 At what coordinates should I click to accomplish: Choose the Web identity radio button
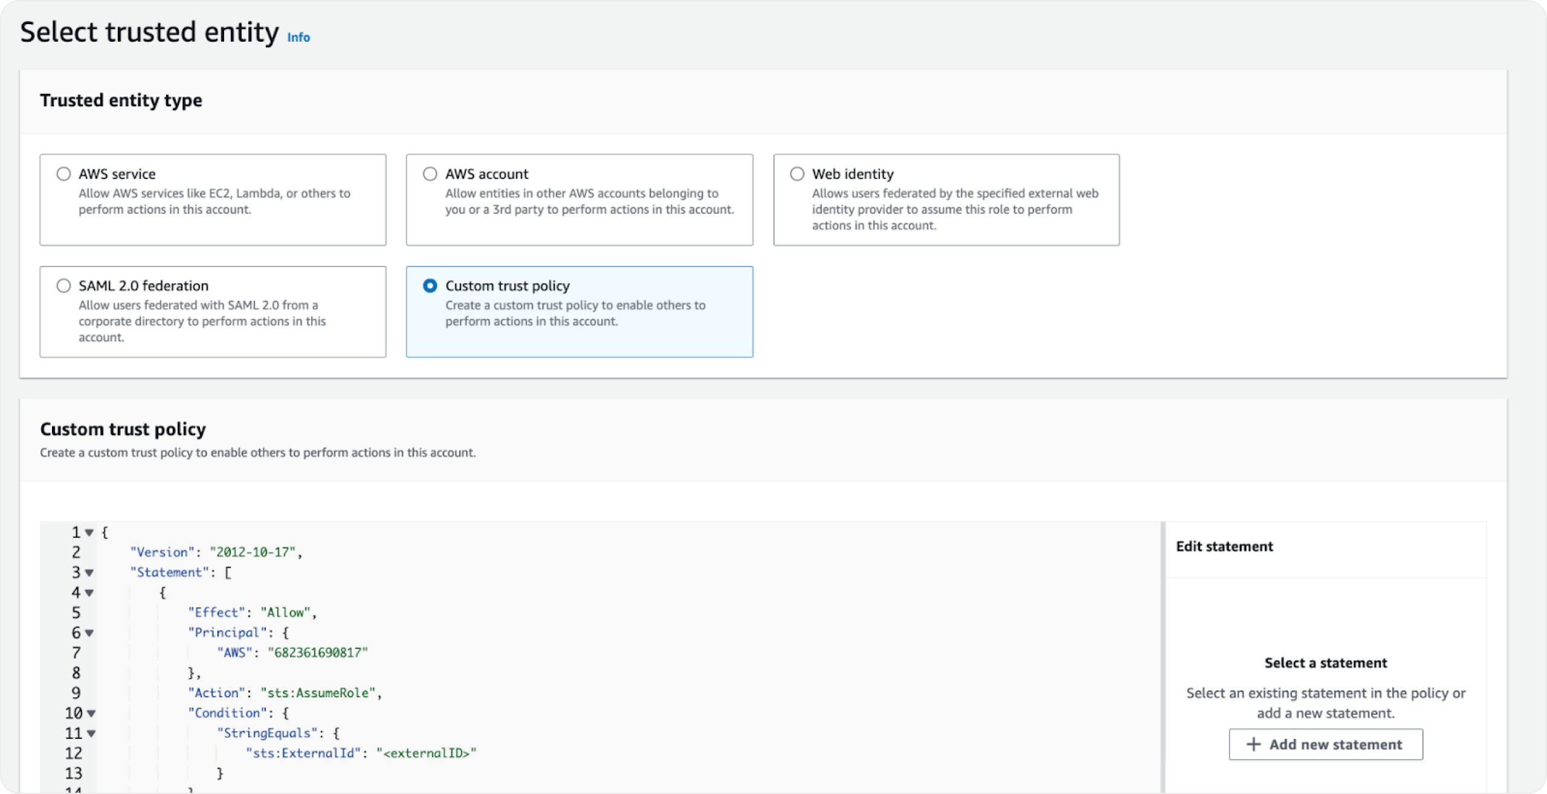tap(797, 174)
